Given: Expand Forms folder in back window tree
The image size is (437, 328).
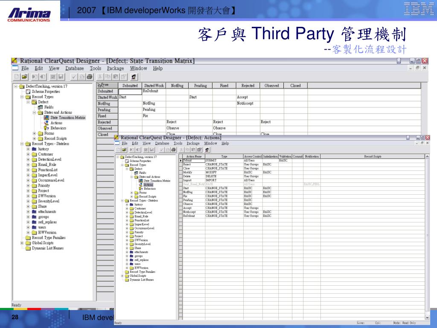Looking at the screenshot, I should pyautogui.click(x=34, y=133).
